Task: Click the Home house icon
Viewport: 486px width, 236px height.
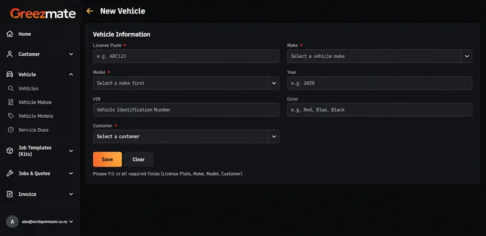Action: point(10,34)
